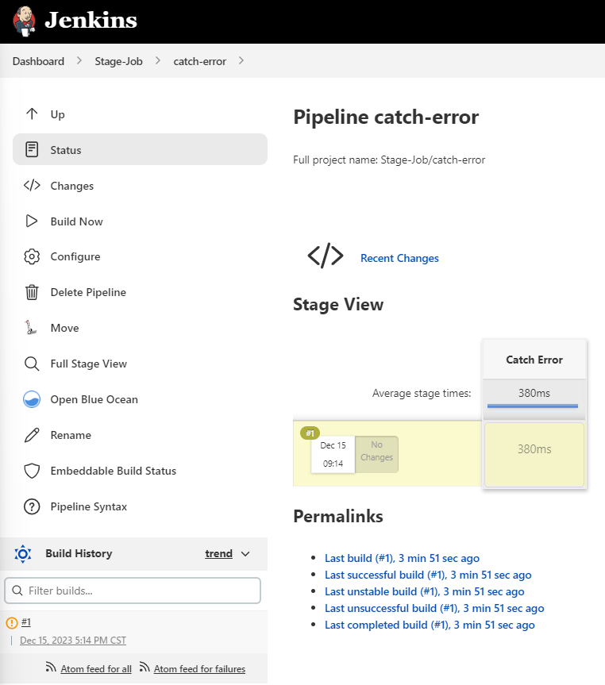Expand the Build History trend chevron
Image resolution: width=605 pixels, height=685 pixels.
click(245, 554)
